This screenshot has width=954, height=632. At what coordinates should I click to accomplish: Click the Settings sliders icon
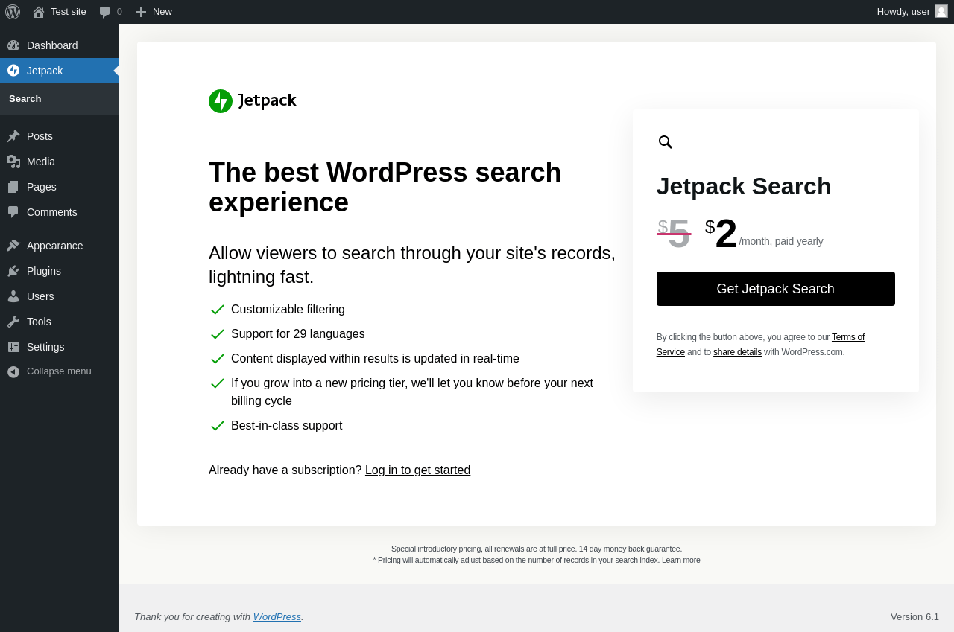click(13, 347)
